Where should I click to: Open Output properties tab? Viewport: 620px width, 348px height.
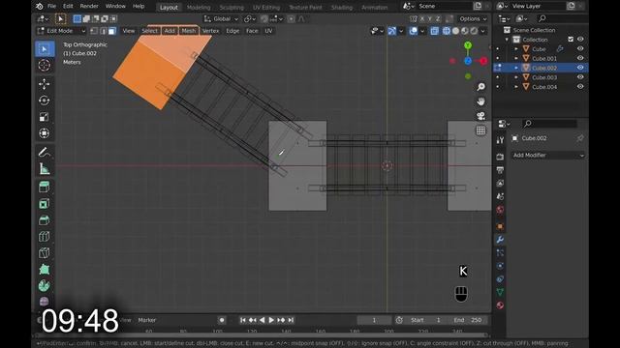(500, 170)
